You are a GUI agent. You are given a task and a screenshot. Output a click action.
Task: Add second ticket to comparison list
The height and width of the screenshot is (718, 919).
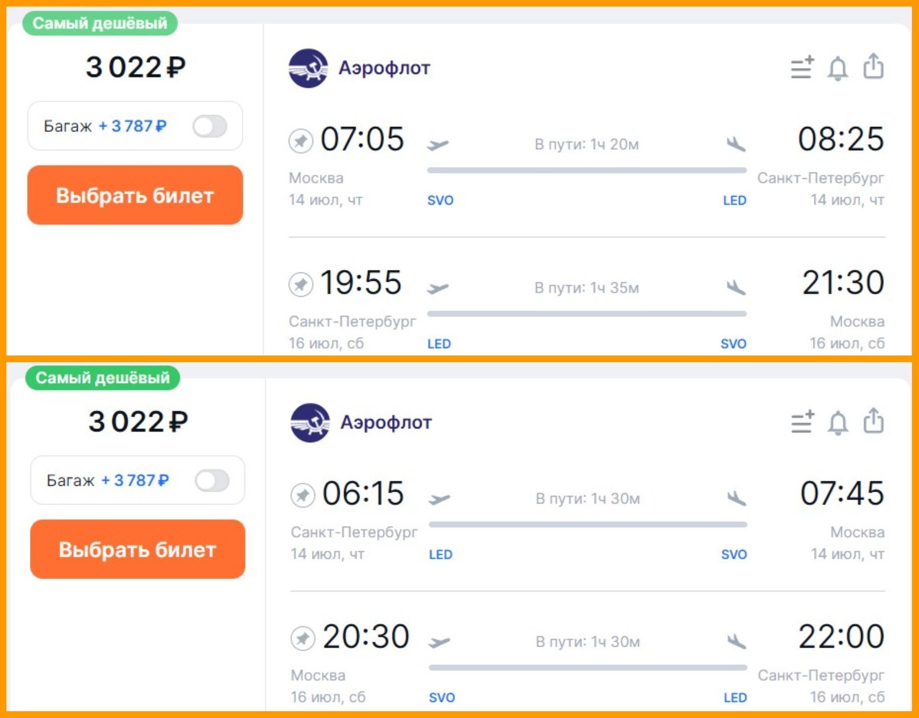[802, 422]
